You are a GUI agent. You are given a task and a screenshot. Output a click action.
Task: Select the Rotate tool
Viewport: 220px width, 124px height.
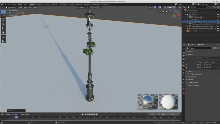[3, 24]
